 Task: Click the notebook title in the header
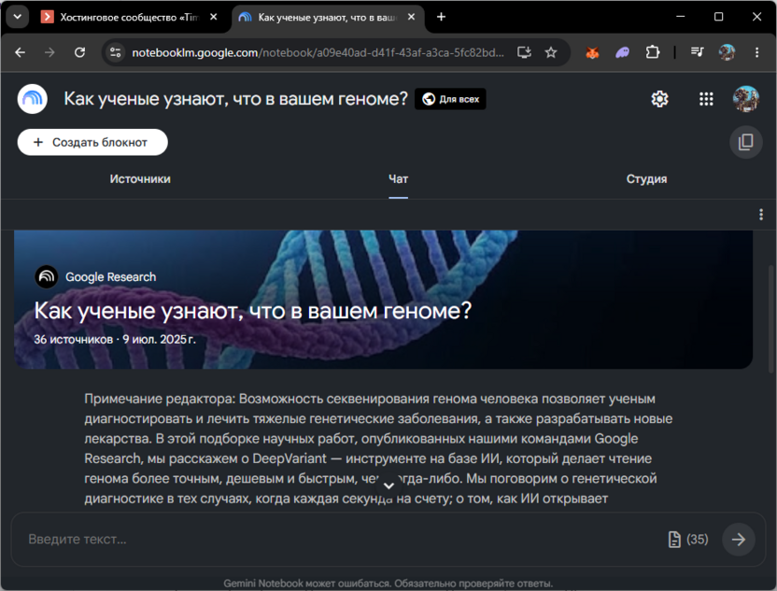click(236, 99)
